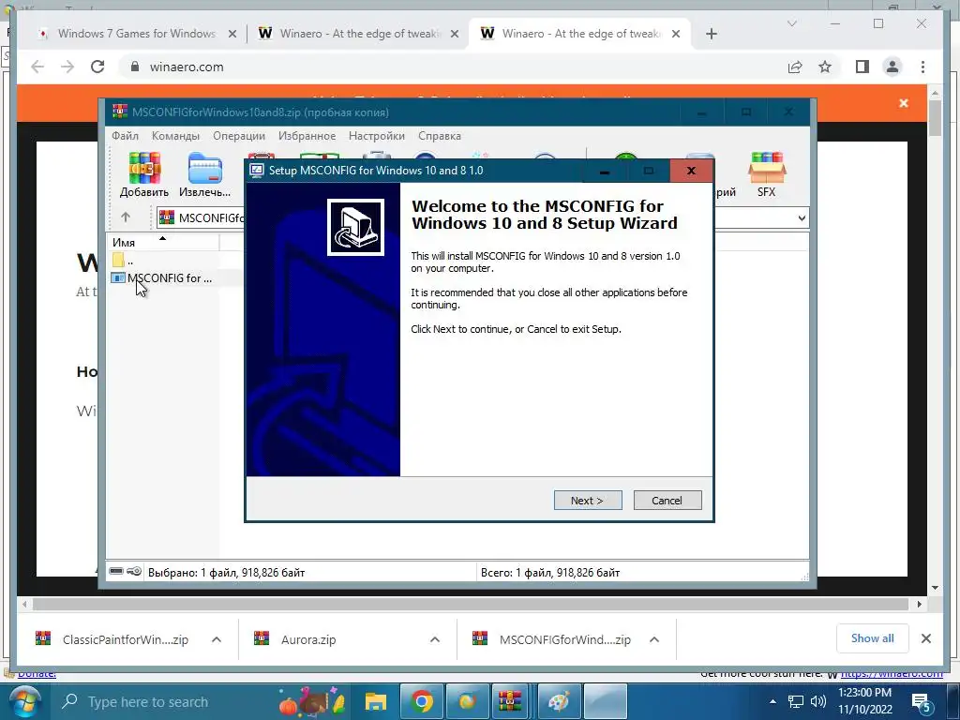Image resolution: width=960 pixels, height=720 pixels.
Task: Open the Команды menu in WinRAR
Action: click(x=175, y=136)
